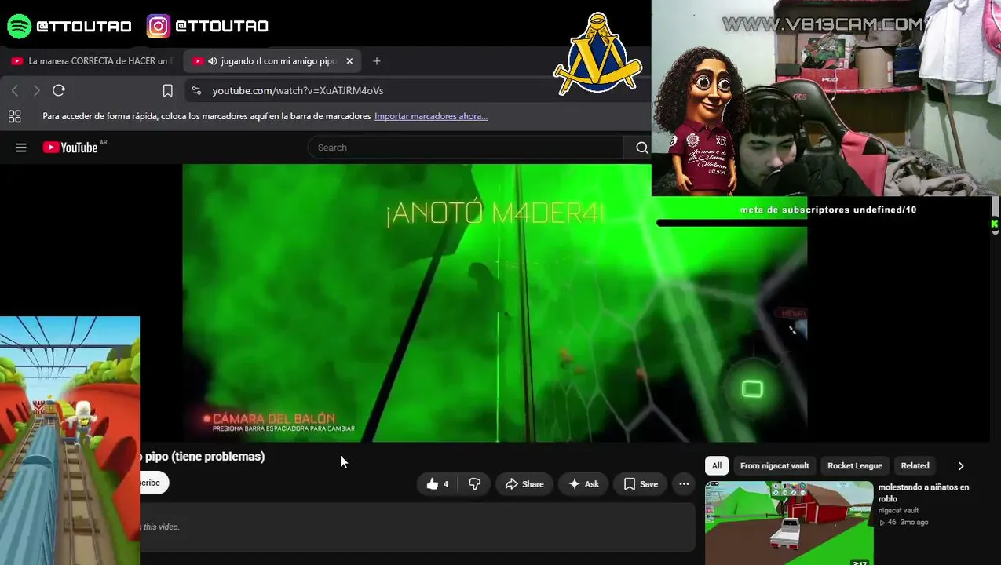Open more actions three-dot menu
Image resolution: width=1001 pixels, height=565 pixels.
[x=684, y=484]
